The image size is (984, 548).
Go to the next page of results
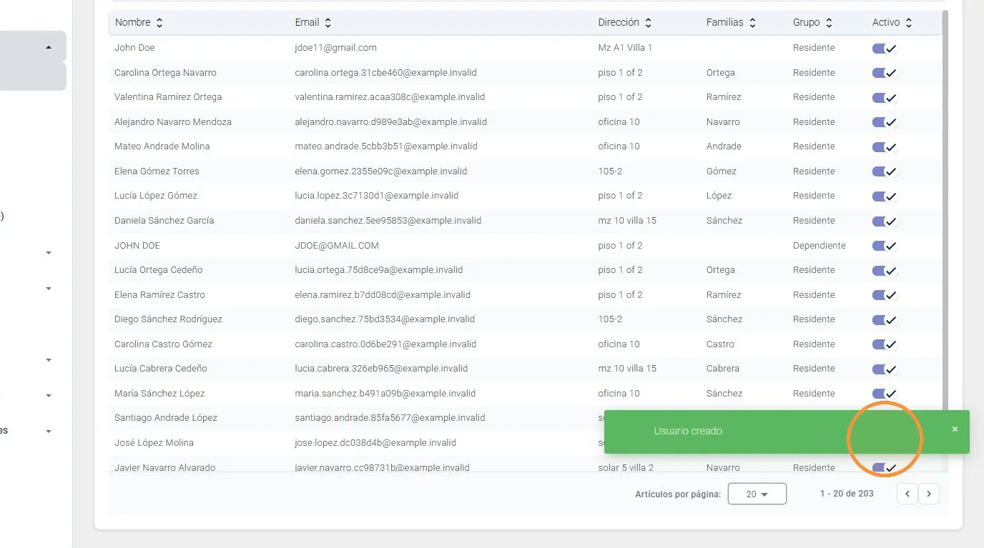[x=929, y=494]
